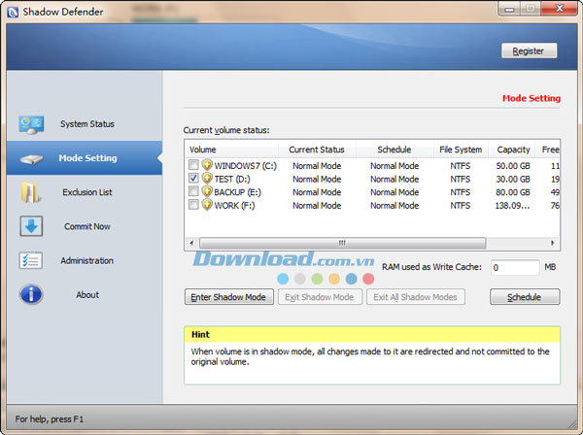Click the Mode Setting drive icon
Screen dimensions: 583x435
pos(31,159)
